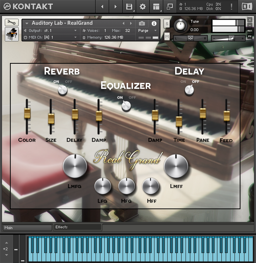Open the Output st. 1 dropdown
Screen dimensions: 256x263
pyautogui.click(x=51, y=31)
